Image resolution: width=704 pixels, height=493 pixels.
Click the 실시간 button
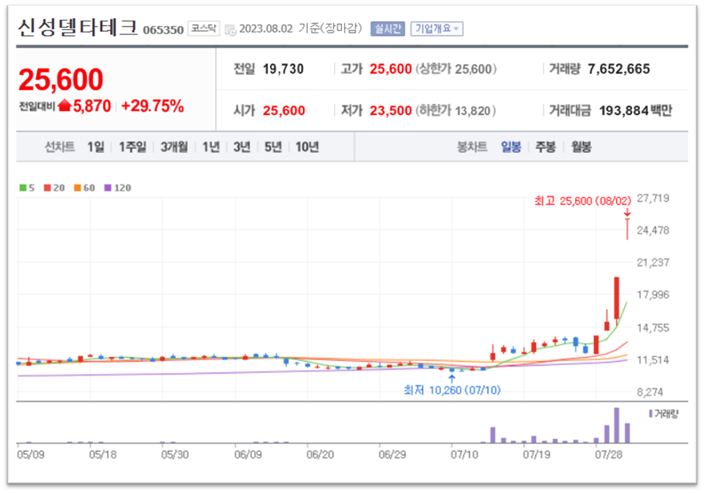387,29
